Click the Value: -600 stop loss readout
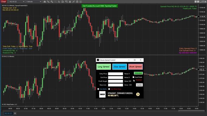This screenshot has height=116, width=207. click(128, 85)
